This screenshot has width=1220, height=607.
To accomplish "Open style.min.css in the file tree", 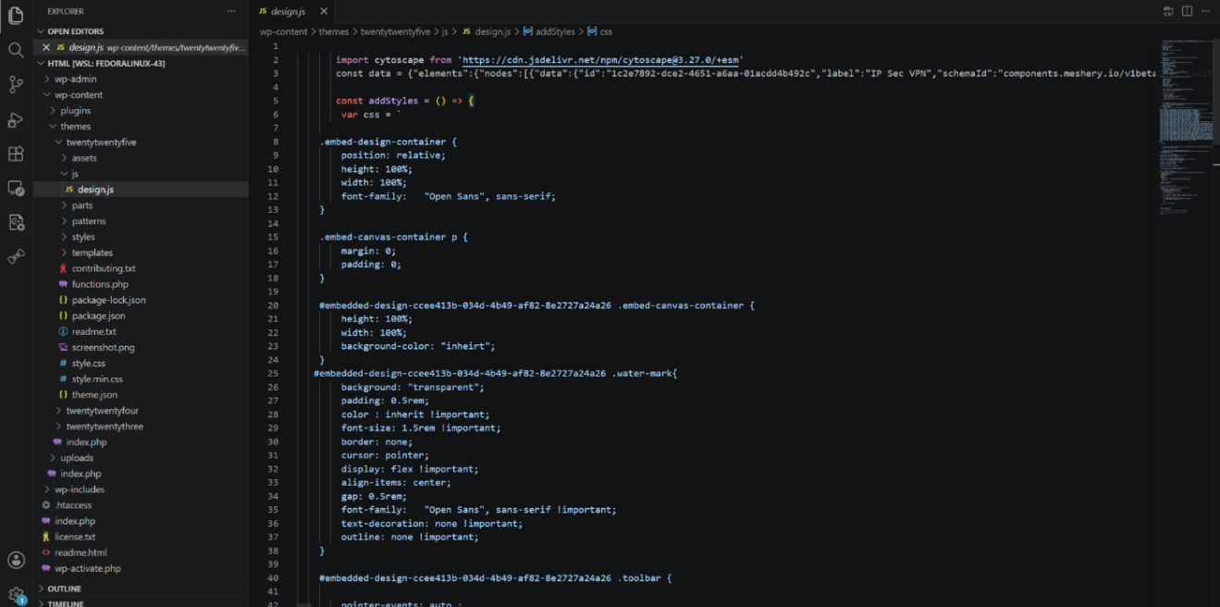I will point(97,379).
